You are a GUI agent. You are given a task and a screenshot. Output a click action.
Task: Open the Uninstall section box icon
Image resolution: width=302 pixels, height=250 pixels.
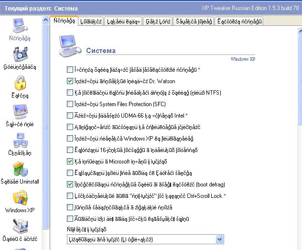(20, 169)
